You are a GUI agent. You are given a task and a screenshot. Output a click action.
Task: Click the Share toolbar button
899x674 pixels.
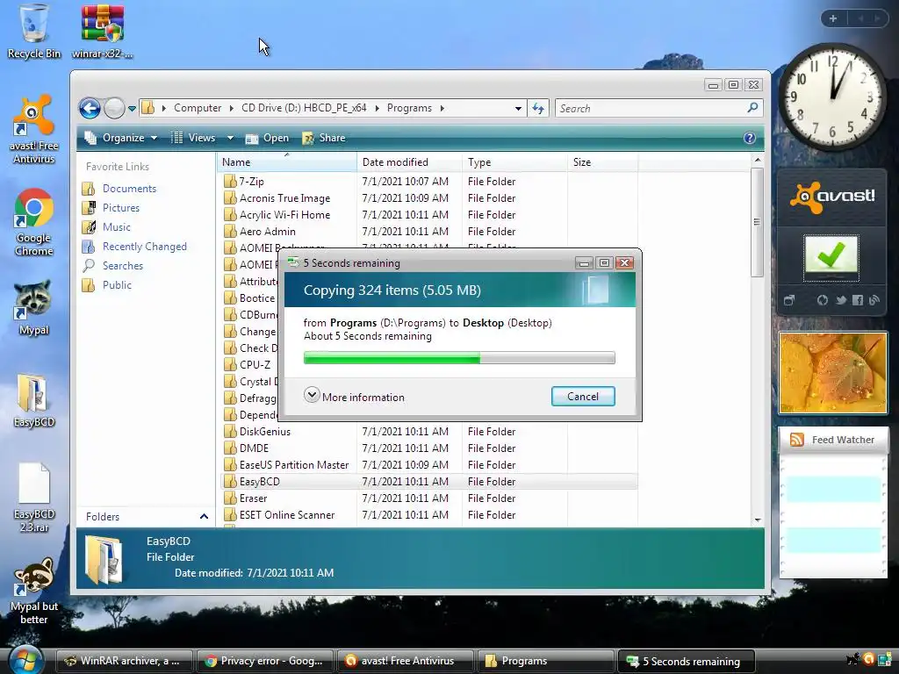324,138
